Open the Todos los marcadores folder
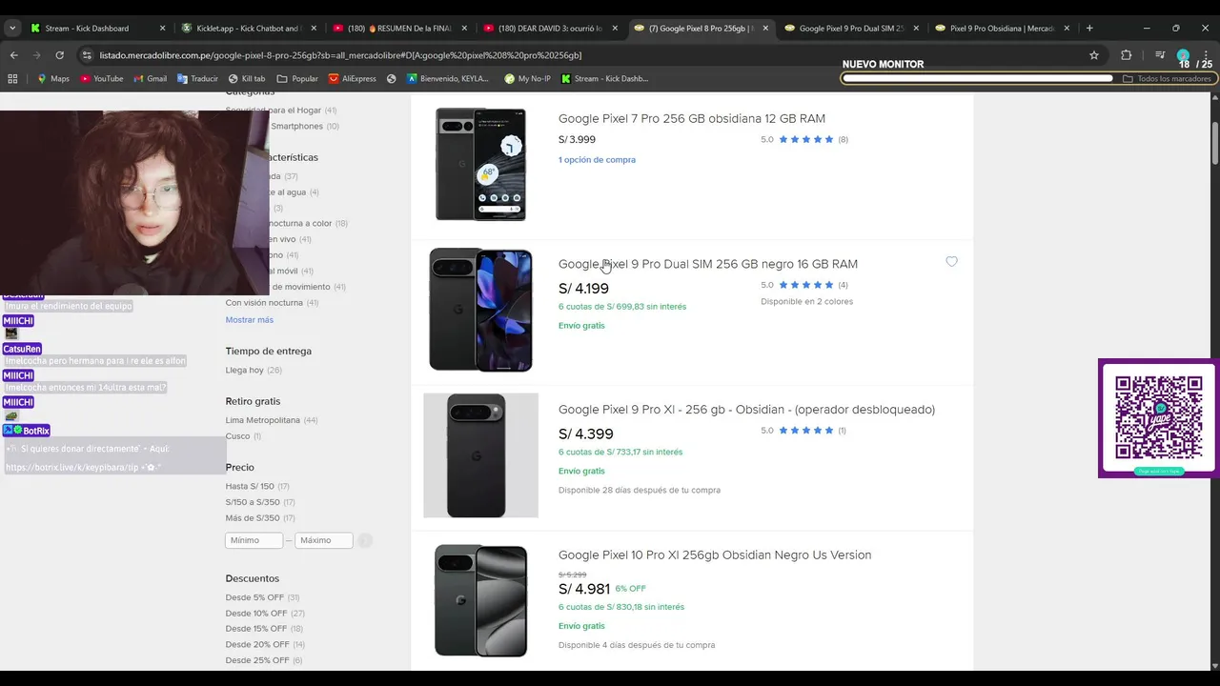 (x=1167, y=79)
